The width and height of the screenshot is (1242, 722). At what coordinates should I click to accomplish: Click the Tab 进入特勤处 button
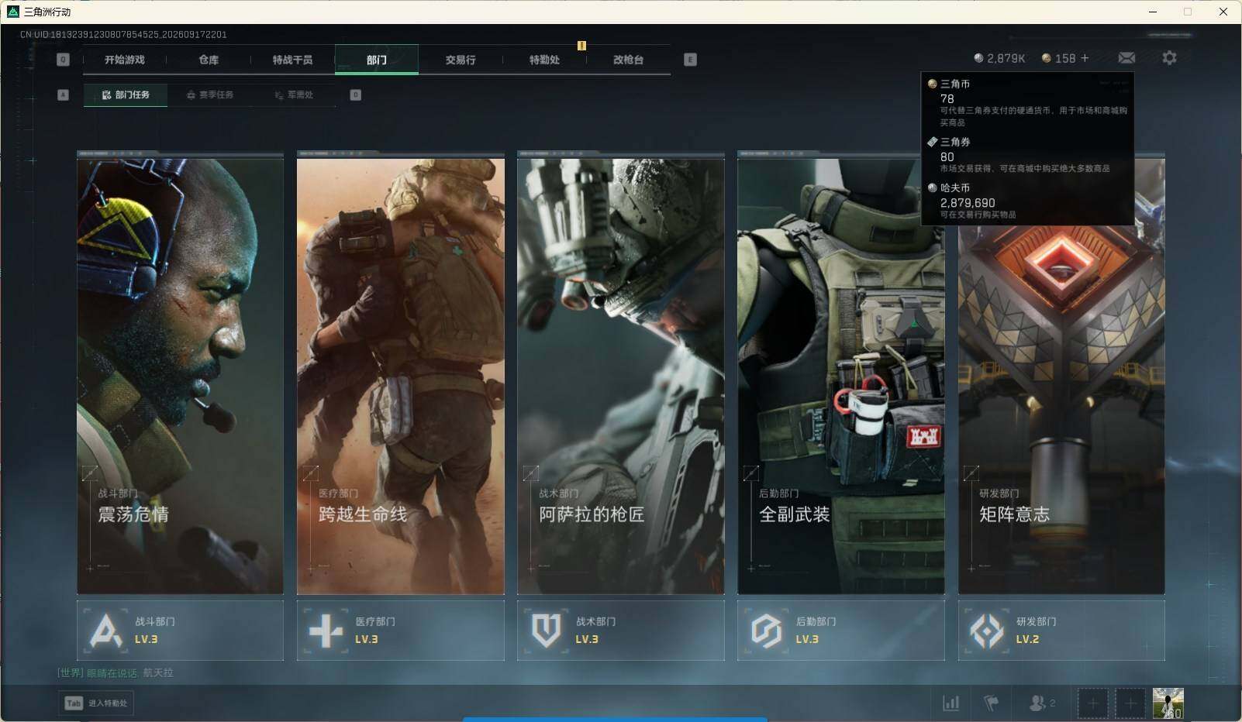click(96, 703)
